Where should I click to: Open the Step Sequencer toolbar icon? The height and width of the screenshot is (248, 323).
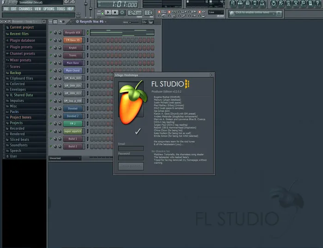click(240, 3)
